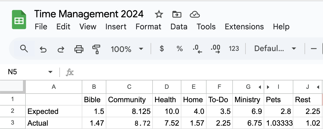Move document using the folder icon
Viewport: 323px width, 129px height.
(177, 14)
